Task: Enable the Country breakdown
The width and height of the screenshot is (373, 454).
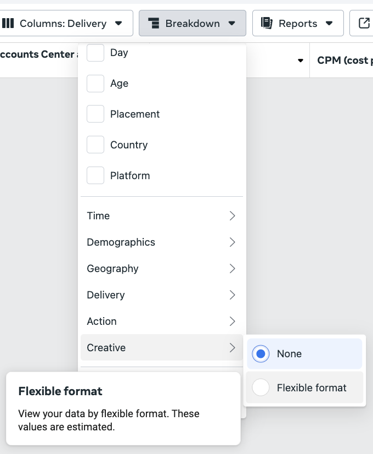Action: (95, 145)
